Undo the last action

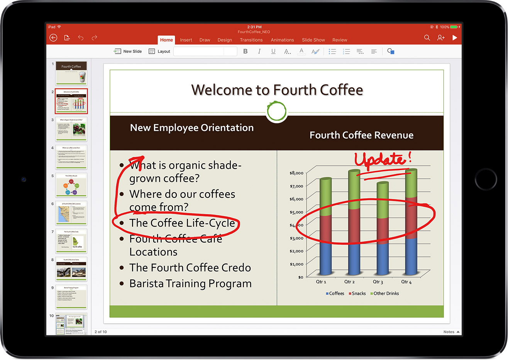click(81, 37)
